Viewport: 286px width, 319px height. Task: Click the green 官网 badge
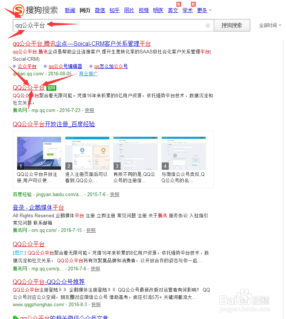52,88
